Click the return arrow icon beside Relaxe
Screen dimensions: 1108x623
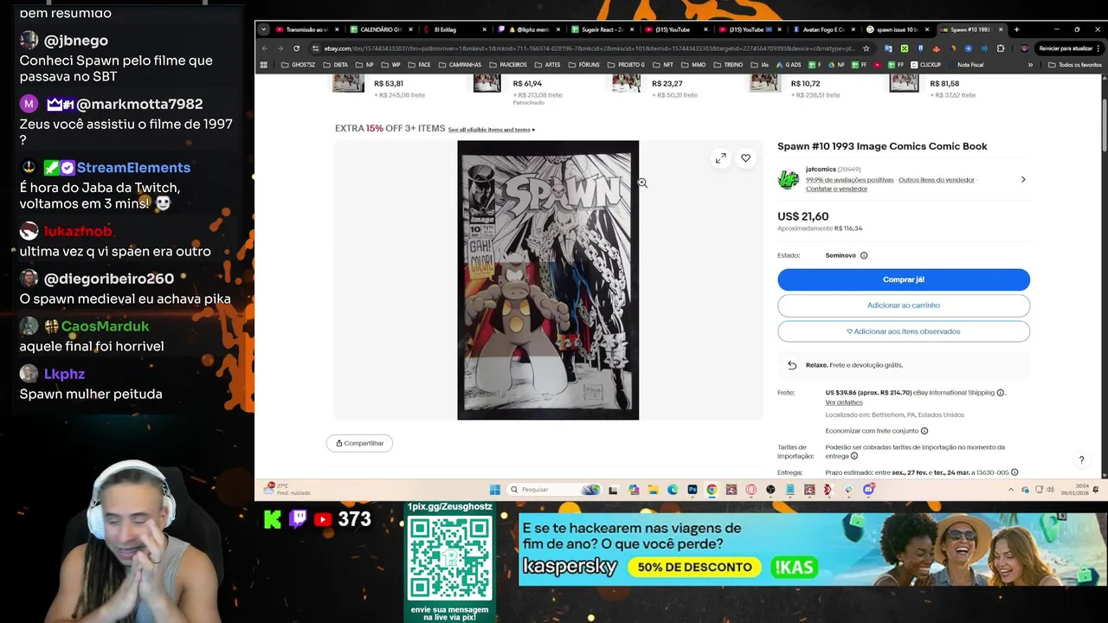click(791, 365)
